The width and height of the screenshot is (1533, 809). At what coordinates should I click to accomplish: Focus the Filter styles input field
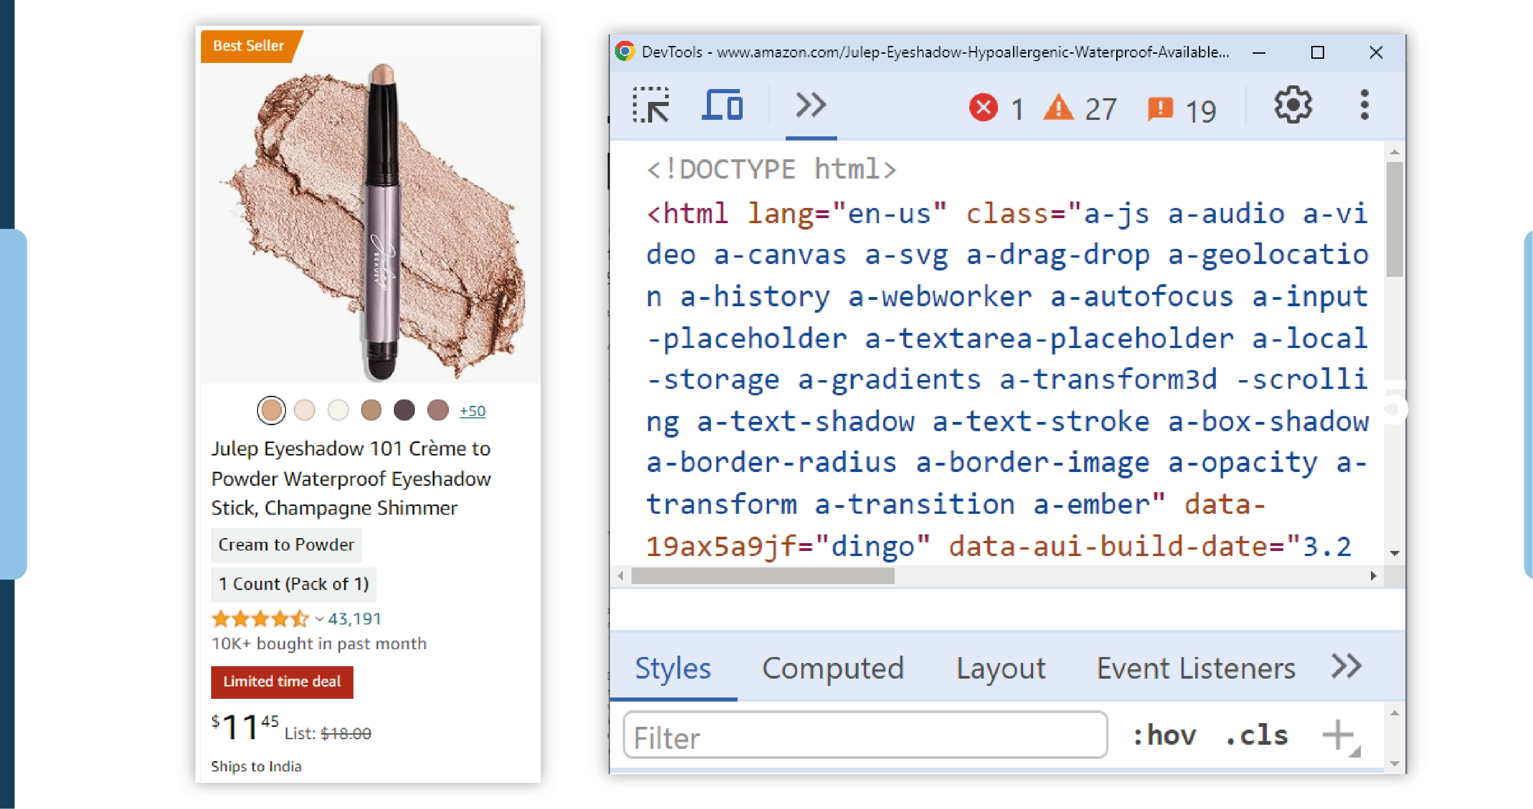(x=865, y=735)
